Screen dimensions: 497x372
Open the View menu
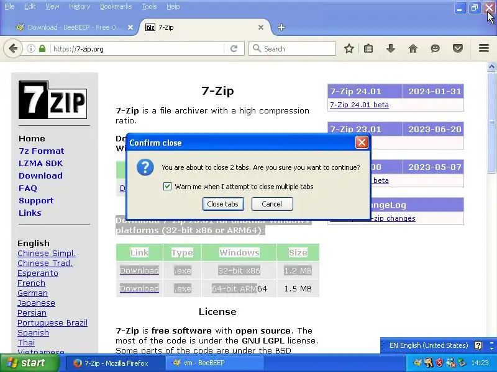tap(52, 6)
